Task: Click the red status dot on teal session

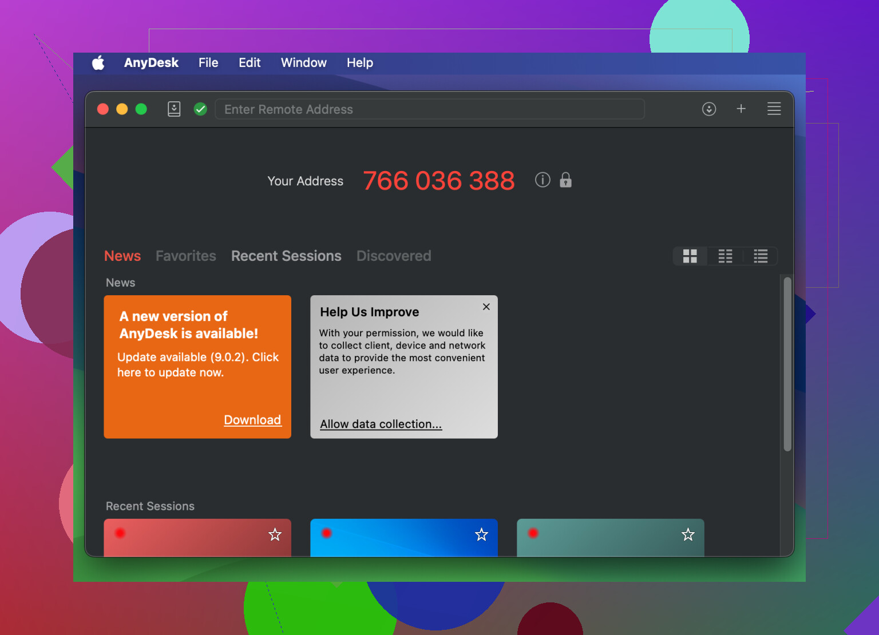Action: (533, 533)
